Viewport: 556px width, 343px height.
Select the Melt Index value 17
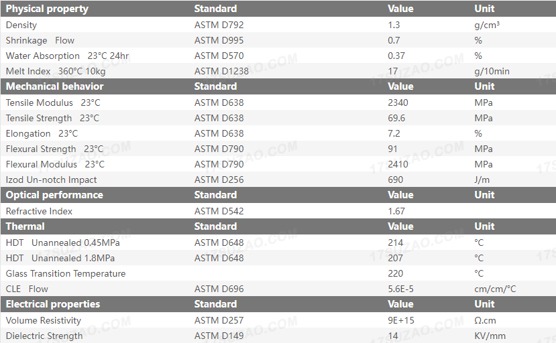point(393,71)
